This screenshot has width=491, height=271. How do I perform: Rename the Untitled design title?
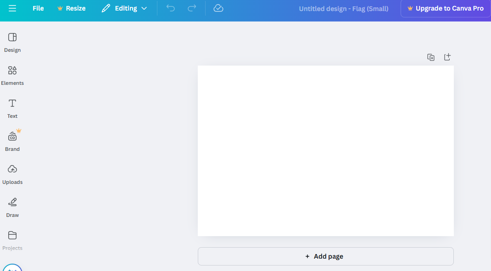click(343, 9)
